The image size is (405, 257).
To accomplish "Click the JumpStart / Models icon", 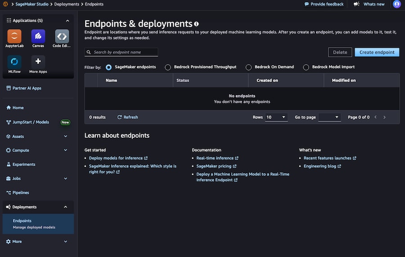I will [x=9, y=122].
